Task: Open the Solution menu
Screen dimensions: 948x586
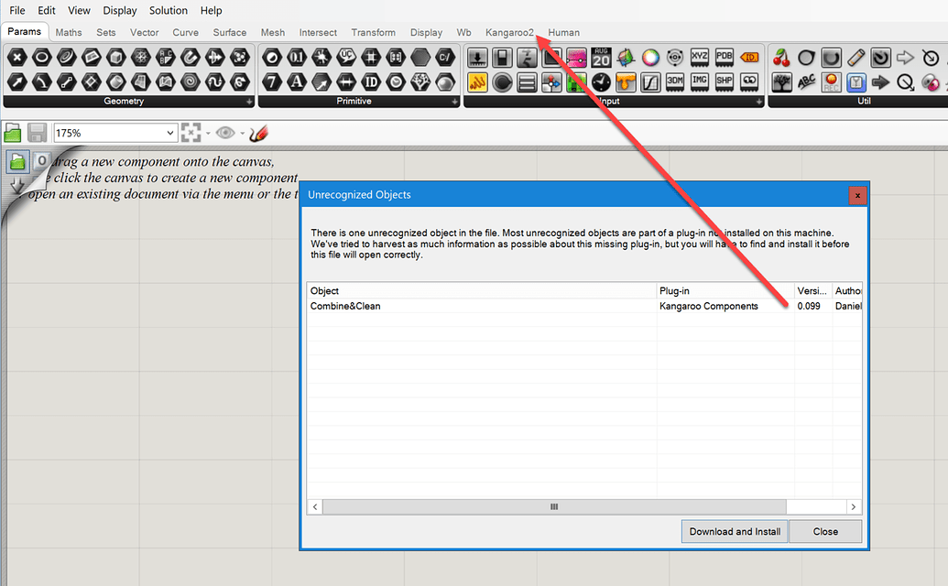Action: click(169, 10)
